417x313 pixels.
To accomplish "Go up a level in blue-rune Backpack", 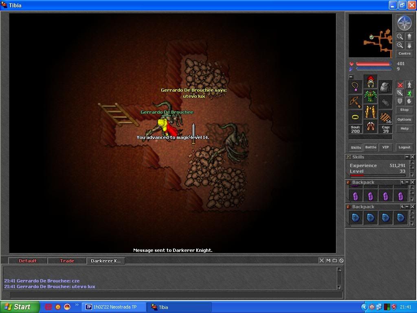I will tap(402, 207).
